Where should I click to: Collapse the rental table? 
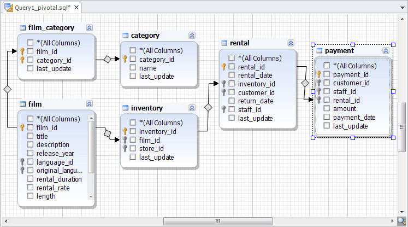click(291, 43)
